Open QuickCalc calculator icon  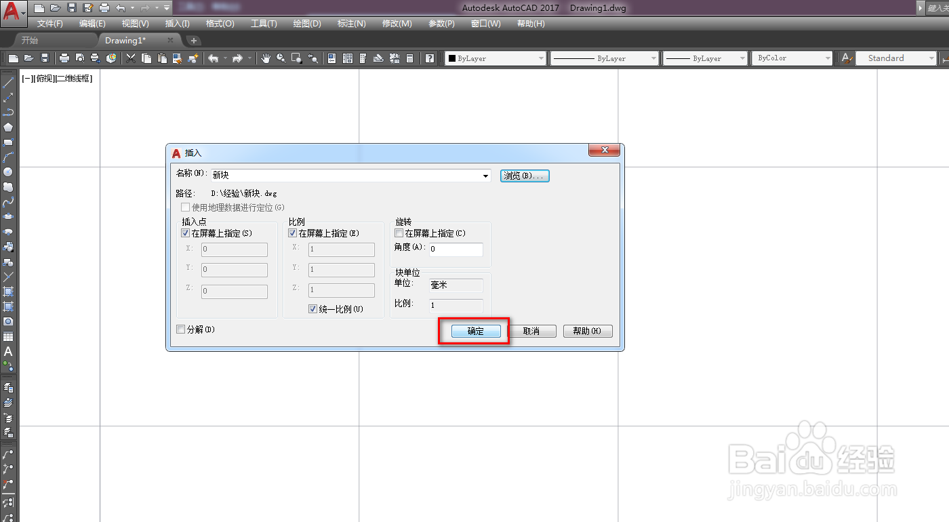tap(409, 58)
